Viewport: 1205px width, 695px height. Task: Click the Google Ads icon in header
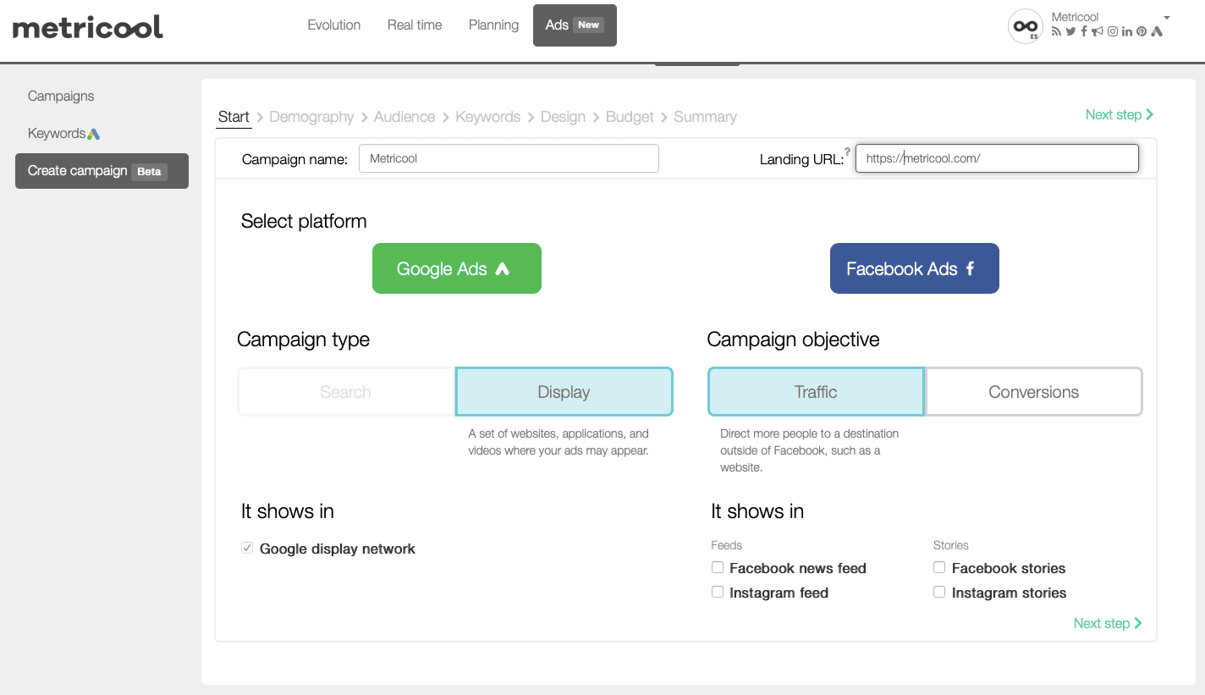(1157, 32)
